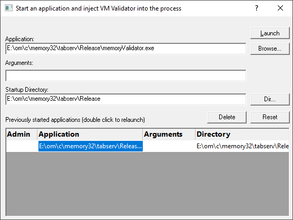Viewport: 293px width, 220px height.
Task: Close the VM Validator launch dialog
Action: (x=280, y=8)
